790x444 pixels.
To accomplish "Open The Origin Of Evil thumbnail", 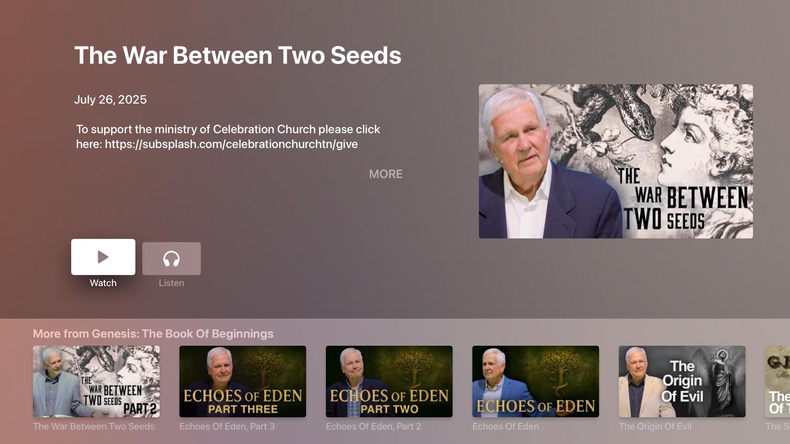I will click(x=682, y=382).
